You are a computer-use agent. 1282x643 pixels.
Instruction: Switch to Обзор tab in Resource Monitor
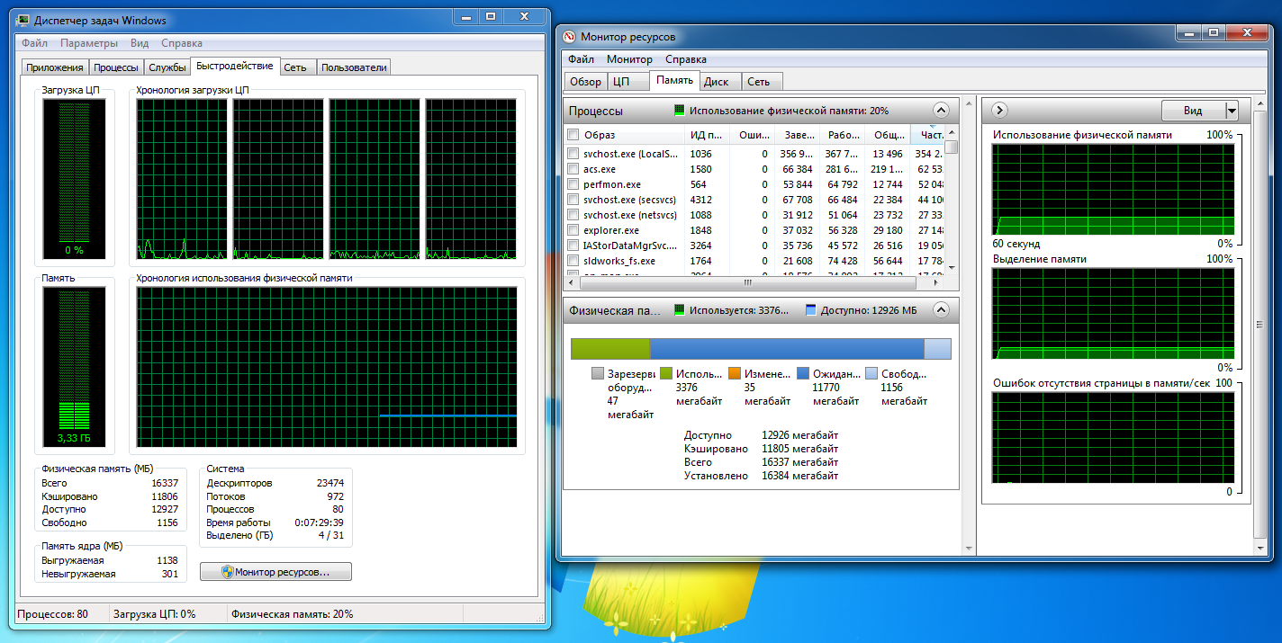[x=585, y=82]
